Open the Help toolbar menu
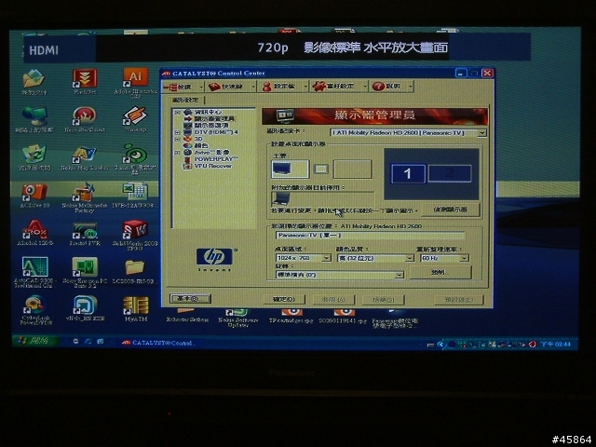 point(391,87)
